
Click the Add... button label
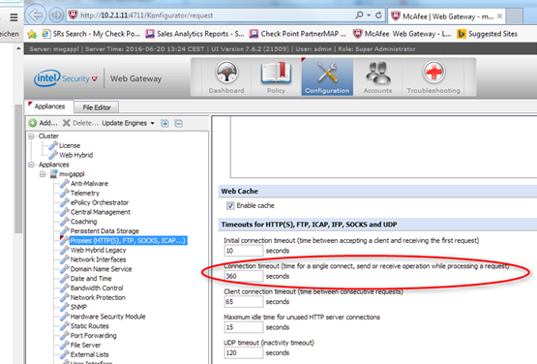pyautogui.click(x=48, y=123)
